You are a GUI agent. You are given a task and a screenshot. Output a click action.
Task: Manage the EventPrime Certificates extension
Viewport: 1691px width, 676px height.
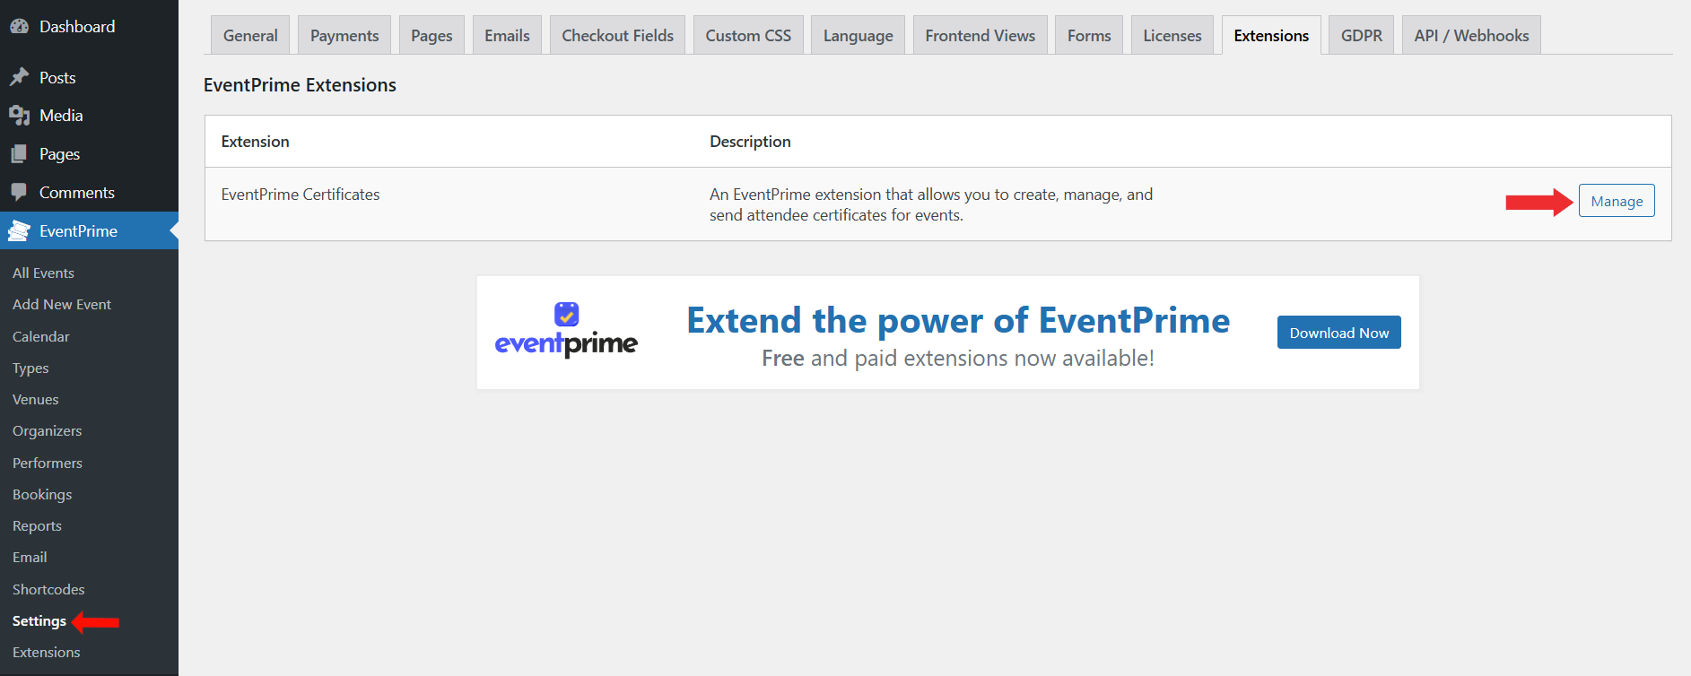(x=1616, y=201)
